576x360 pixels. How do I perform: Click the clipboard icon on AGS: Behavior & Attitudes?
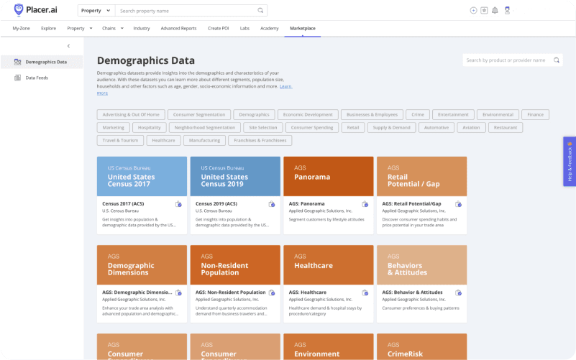458,292
